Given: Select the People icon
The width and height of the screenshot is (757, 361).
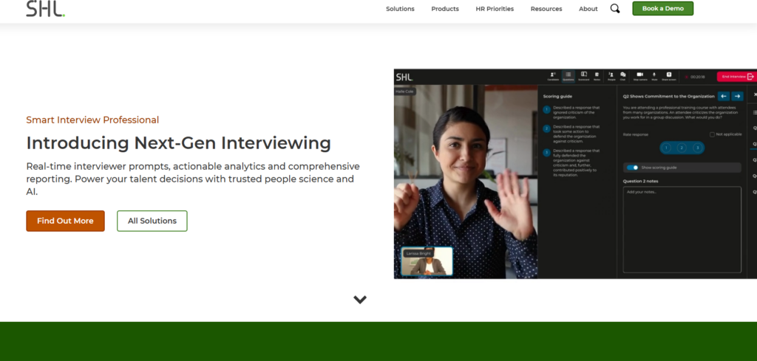Looking at the screenshot, I should coord(611,76).
